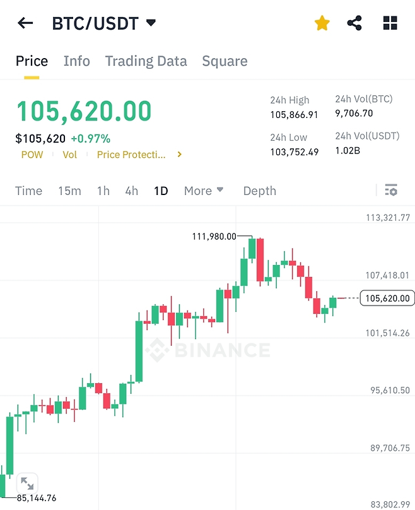Screen dimensions: 415x510
Task: Switch to the Info tab
Action: pos(77,61)
